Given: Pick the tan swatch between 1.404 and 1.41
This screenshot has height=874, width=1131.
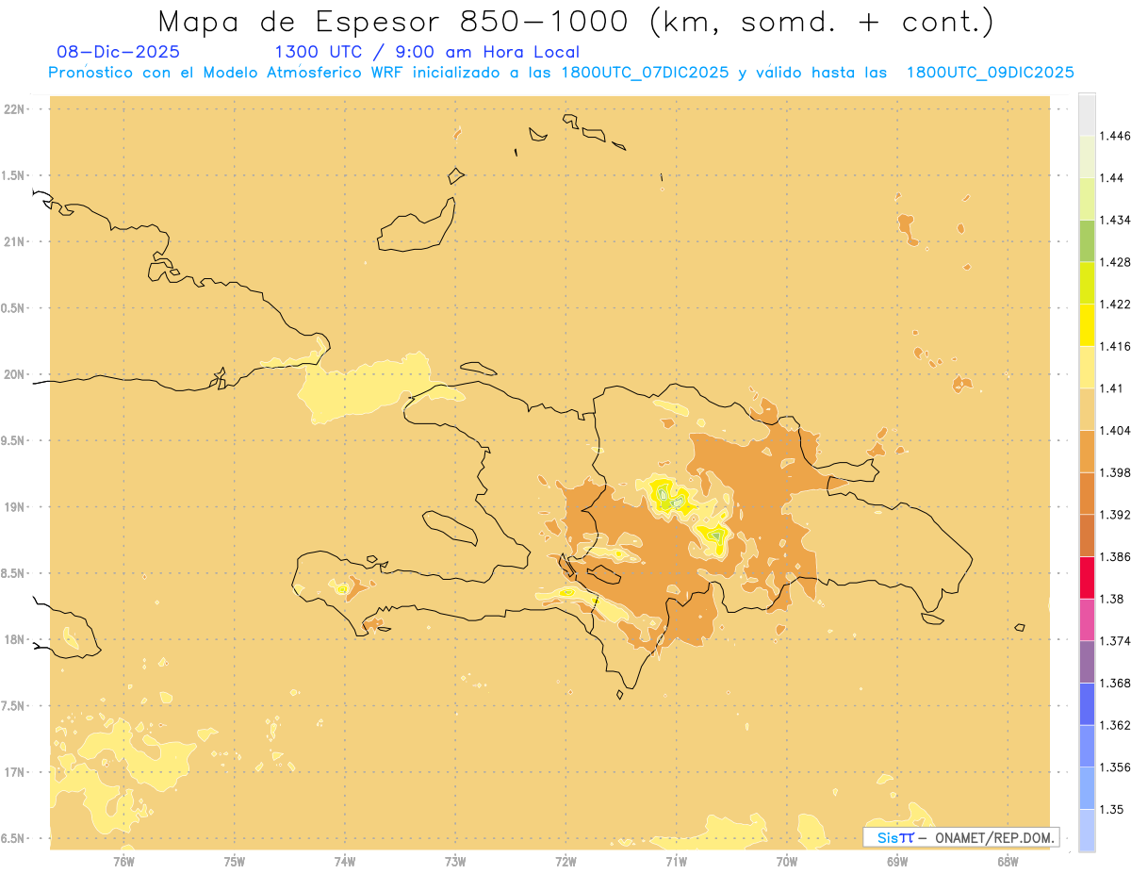Looking at the screenshot, I should [x=1087, y=409].
